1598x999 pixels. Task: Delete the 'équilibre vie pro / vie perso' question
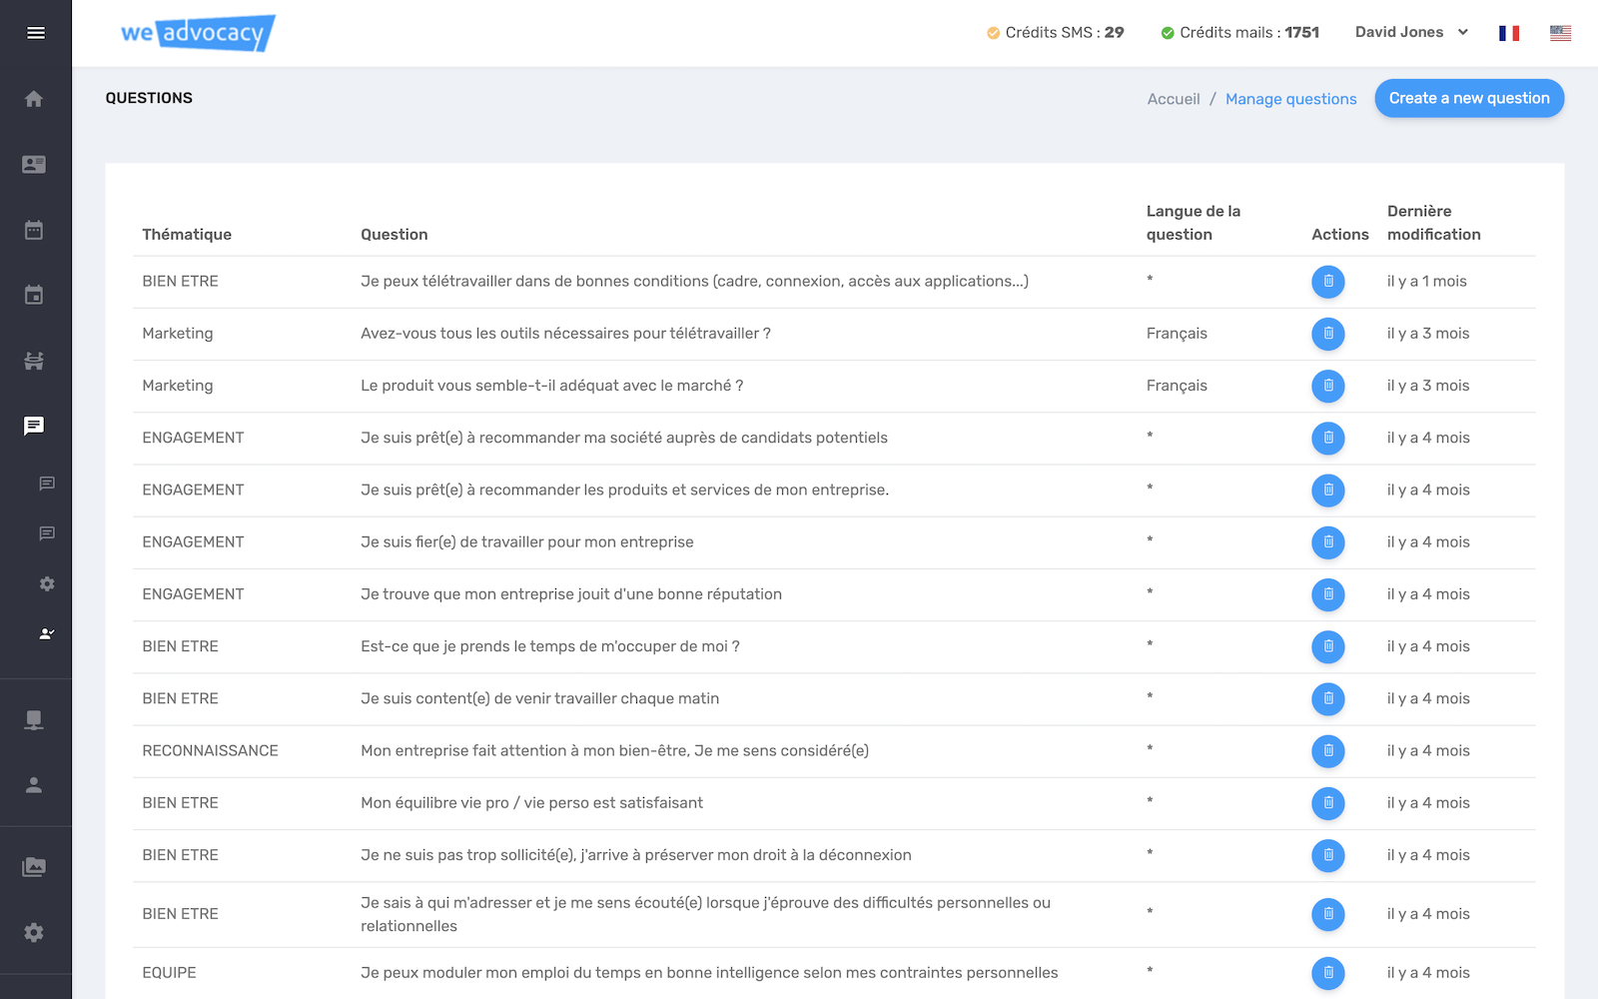1328,803
